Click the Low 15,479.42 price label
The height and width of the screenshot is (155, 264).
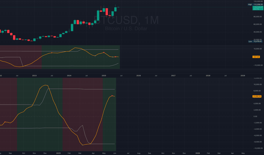(x=255, y=41)
